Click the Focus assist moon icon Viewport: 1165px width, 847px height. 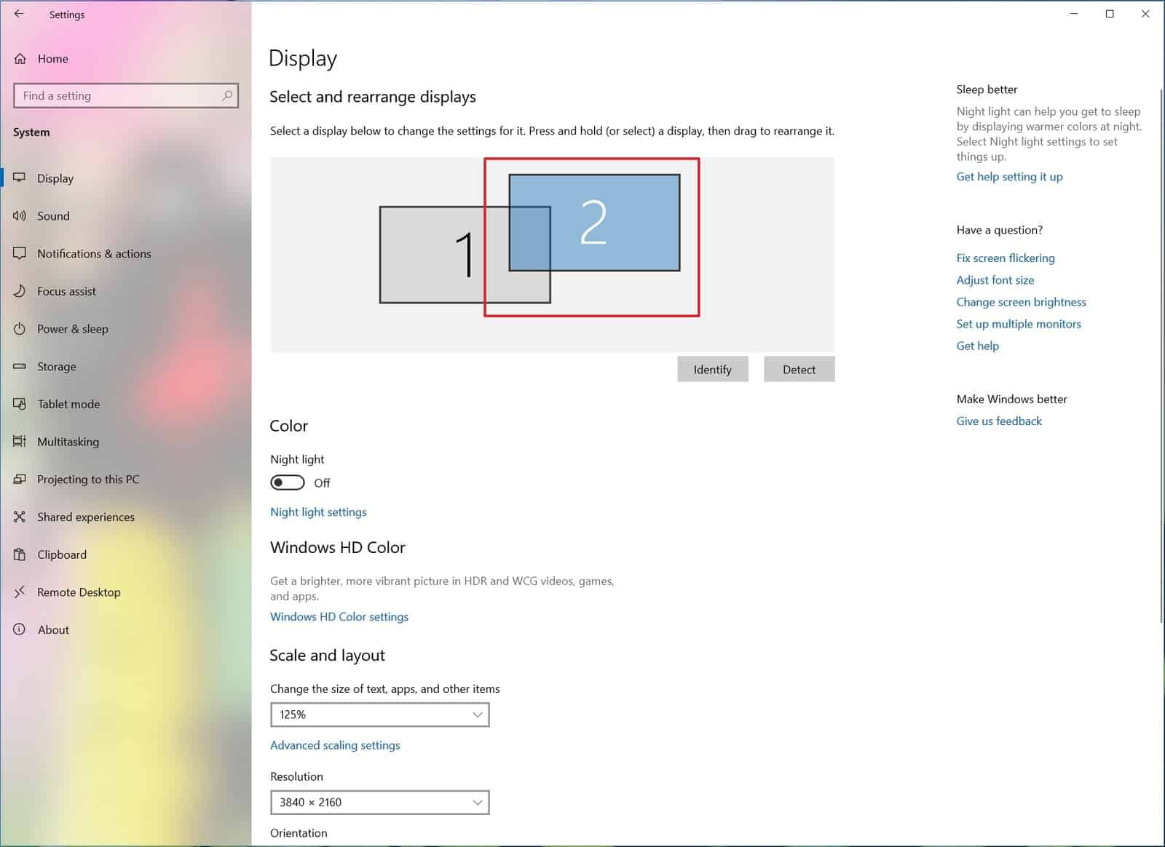20,291
